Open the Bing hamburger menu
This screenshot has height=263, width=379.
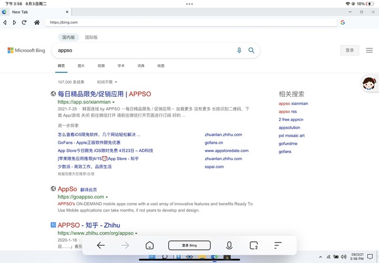click(x=369, y=50)
